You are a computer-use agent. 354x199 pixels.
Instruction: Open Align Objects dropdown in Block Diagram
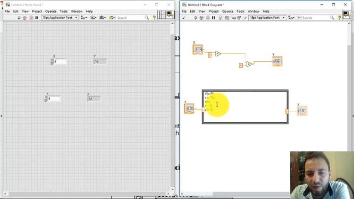[291, 18]
